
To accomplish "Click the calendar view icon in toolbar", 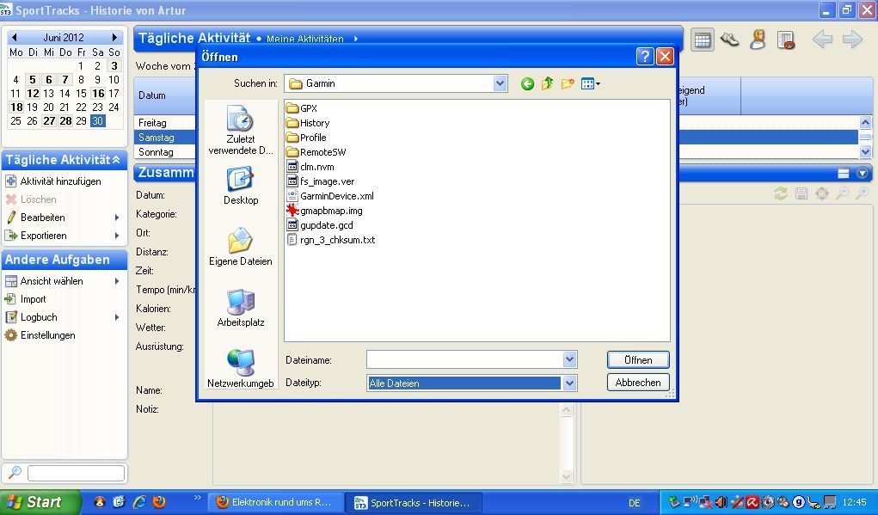I will pos(703,40).
